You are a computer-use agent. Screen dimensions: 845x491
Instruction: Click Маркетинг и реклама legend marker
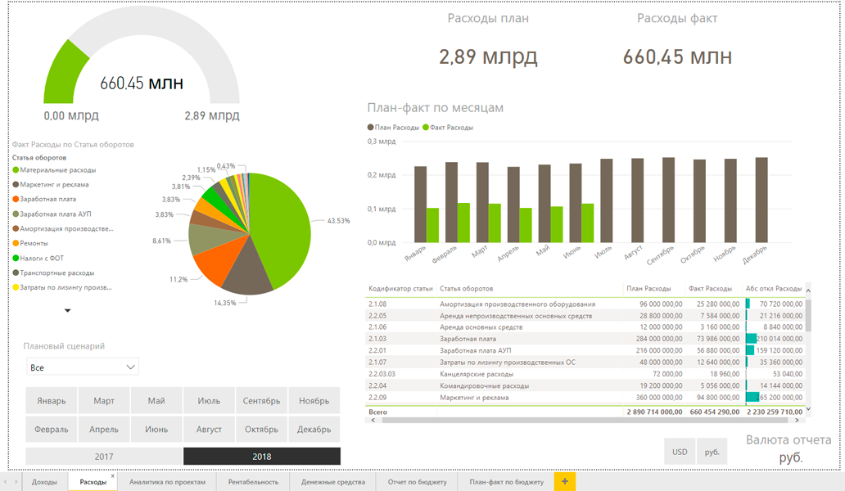tap(16, 185)
